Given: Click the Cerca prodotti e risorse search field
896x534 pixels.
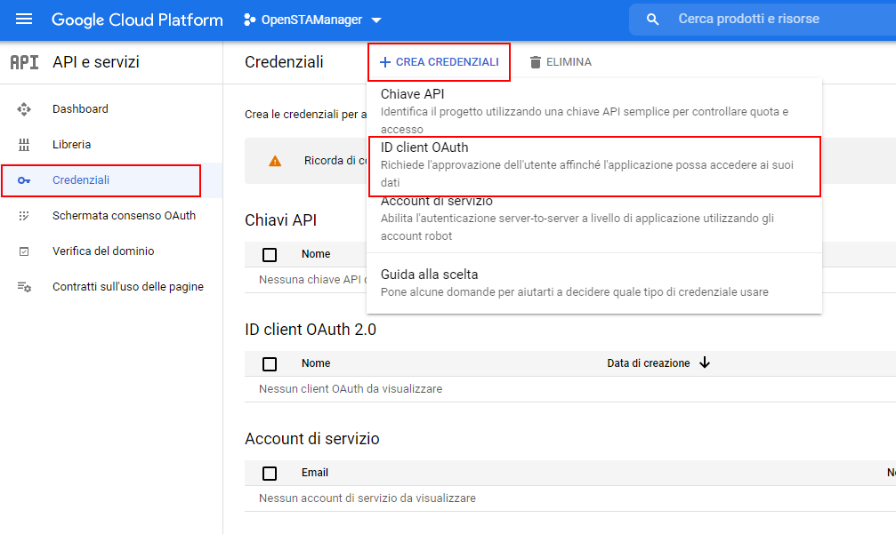Looking at the screenshot, I should click(774, 19).
